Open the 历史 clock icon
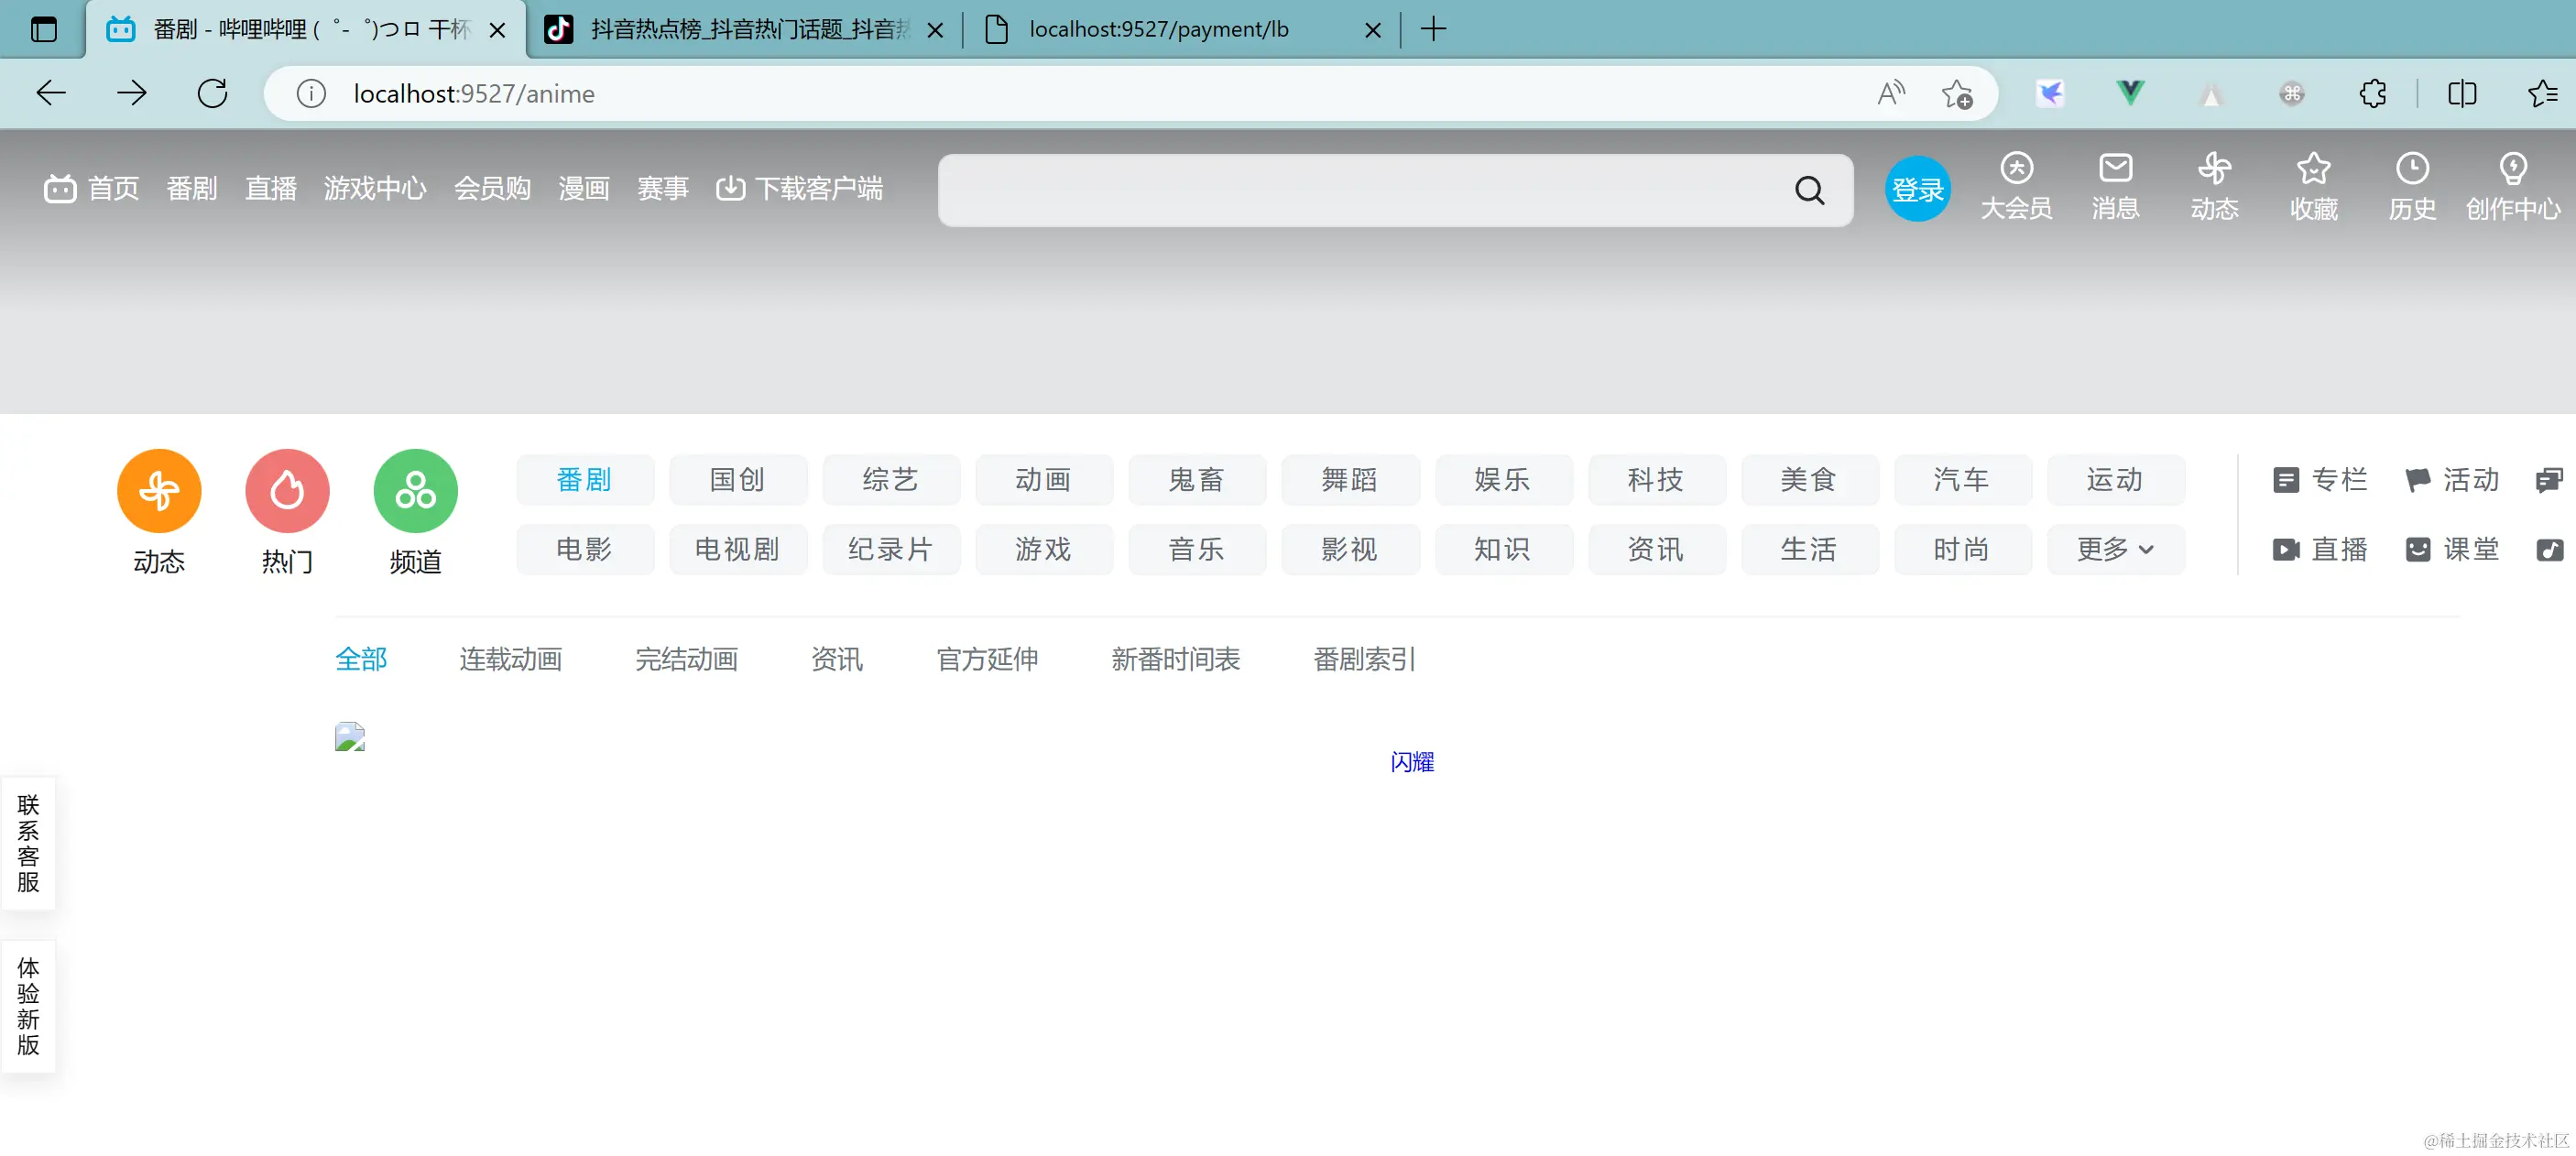The image size is (2576, 1156). point(2412,168)
